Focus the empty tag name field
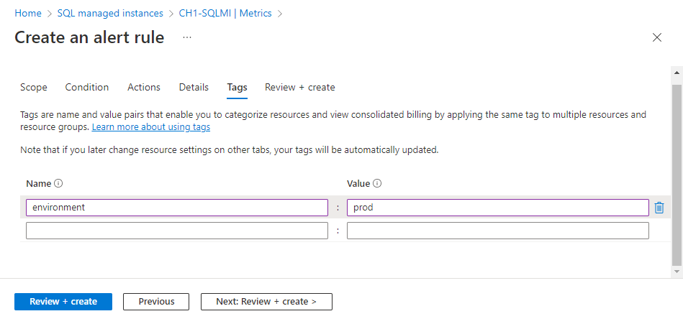This screenshot has height=324, width=683. coord(176,231)
